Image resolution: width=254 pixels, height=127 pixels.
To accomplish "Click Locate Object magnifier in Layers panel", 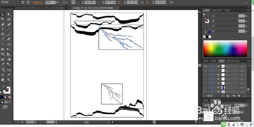I will click(223, 96).
